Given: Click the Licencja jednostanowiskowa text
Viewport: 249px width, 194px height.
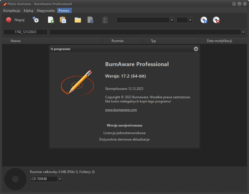Looking at the screenshot, I should (x=125, y=133).
